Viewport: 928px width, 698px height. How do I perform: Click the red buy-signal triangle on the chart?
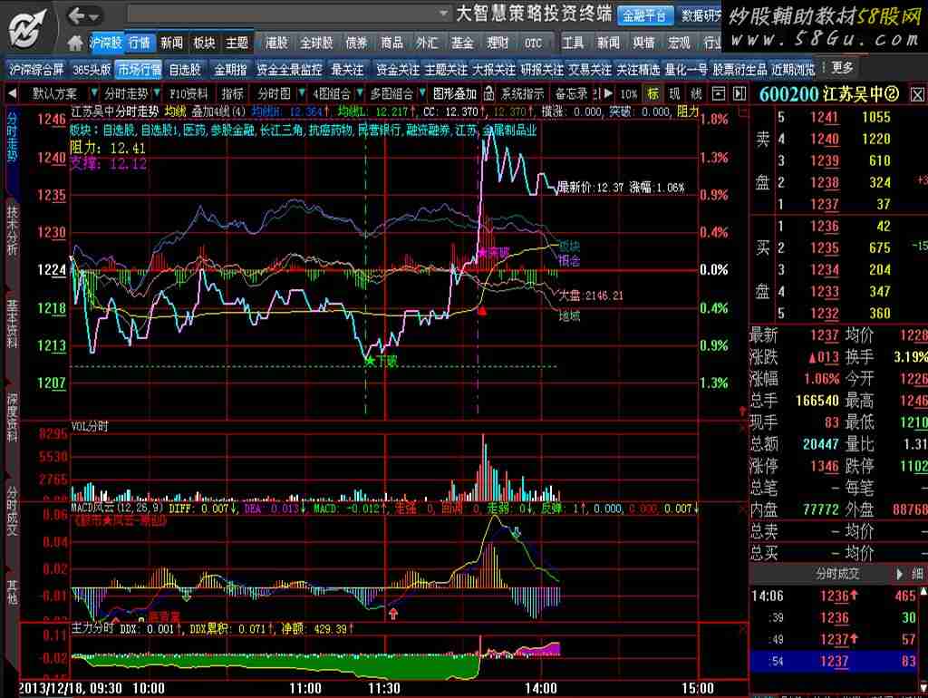[x=482, y=310]
